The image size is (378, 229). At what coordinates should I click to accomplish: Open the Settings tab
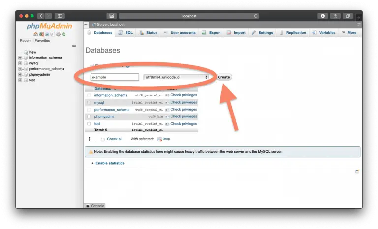point(262,33)
